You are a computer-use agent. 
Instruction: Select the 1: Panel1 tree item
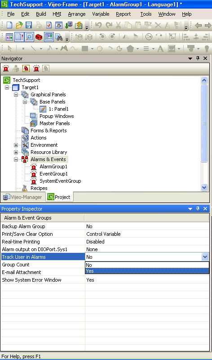tap(58, 109)
